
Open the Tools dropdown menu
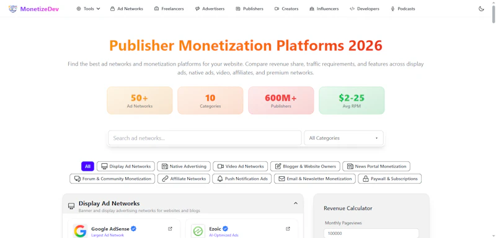[x=88, y=9]
